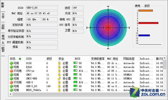This screenshot has width=168, height=100.
Task: Click the list's vertical scroll up arrow
Action: [x=165, y=58]
